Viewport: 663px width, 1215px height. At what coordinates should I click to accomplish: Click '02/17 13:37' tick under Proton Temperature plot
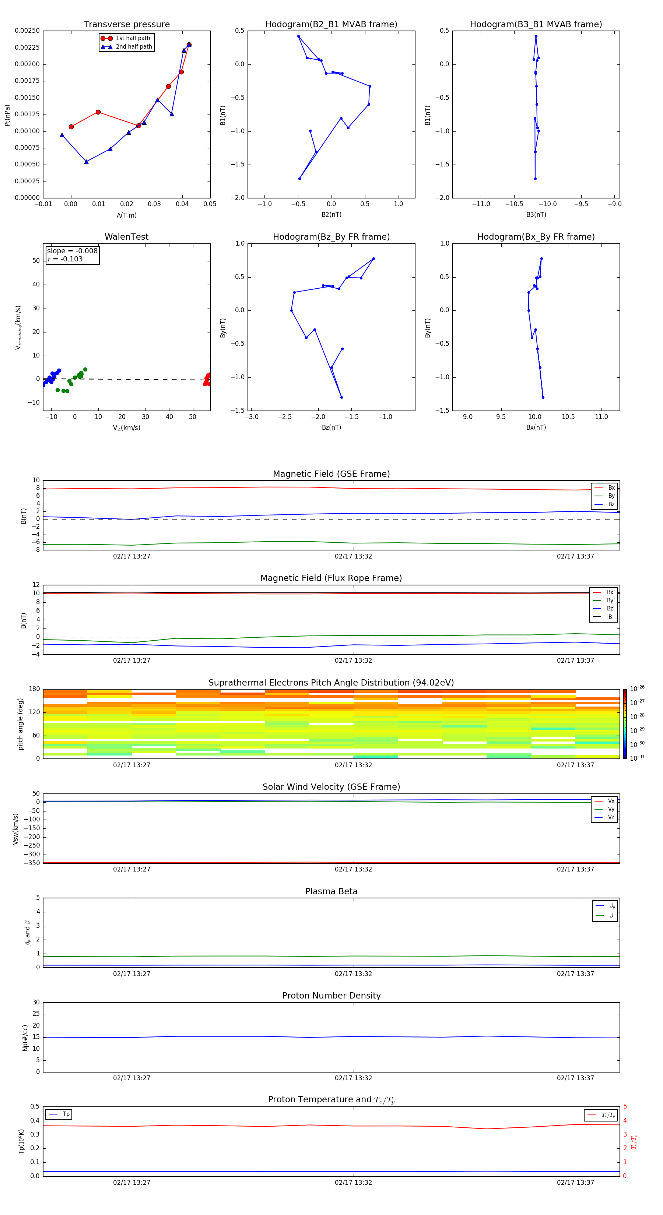pyautogui.click(x=575, y=1183)
